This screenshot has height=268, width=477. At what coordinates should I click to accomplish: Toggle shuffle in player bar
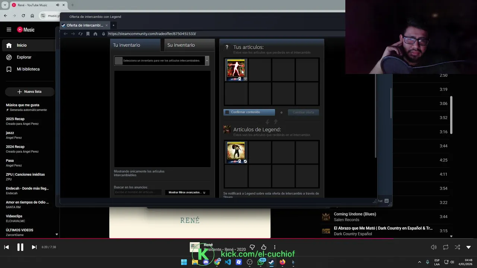coord(457,247)
